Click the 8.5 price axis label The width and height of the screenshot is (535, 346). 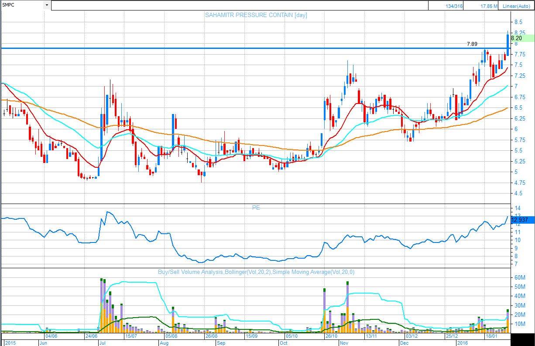pos(518,22)
